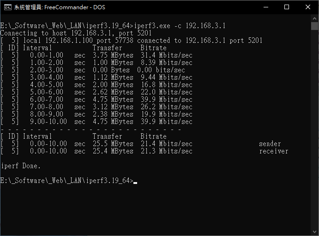319x236 pixels.
Task: Click the 3.75 MBytes transfer value
Action: 113,55
